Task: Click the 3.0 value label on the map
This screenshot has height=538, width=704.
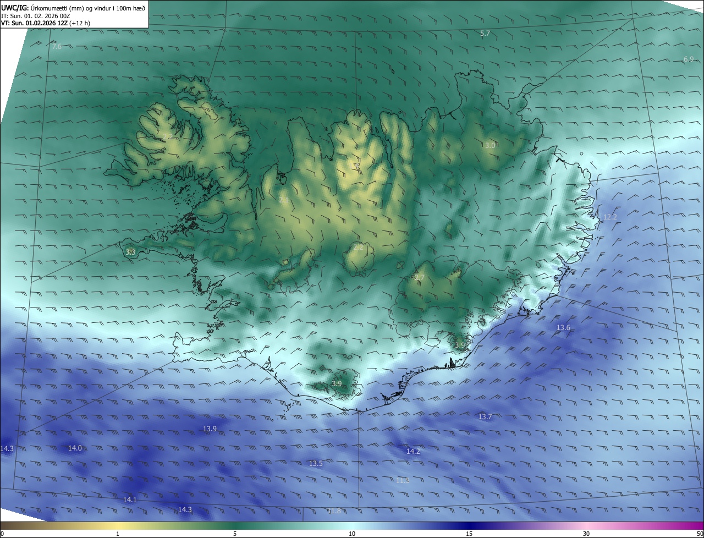Action: pos(490,145)
